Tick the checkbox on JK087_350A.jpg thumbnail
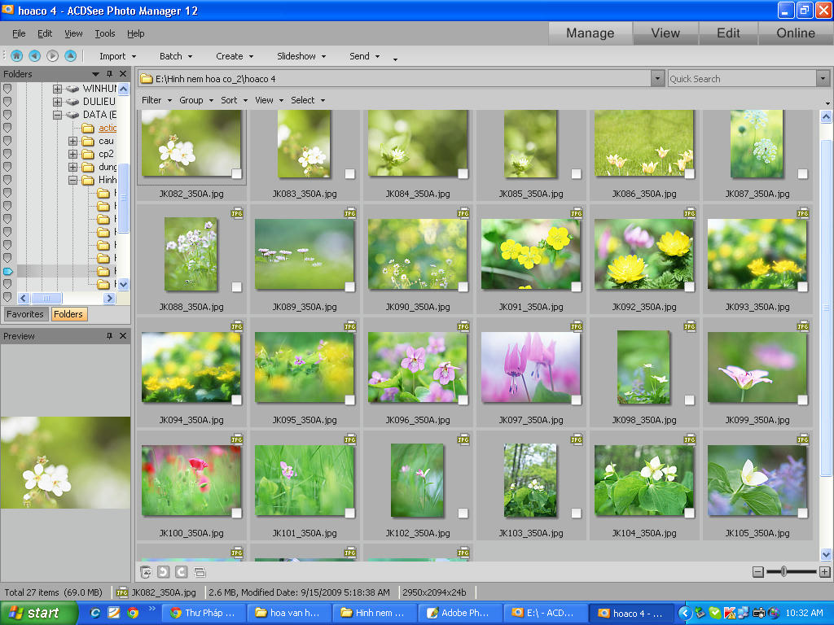This screenshot has width=834, height=625. (802, 173)
